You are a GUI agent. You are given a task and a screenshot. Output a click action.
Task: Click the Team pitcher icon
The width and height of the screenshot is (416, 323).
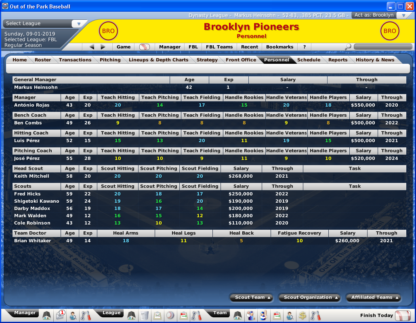coord(251,315)
